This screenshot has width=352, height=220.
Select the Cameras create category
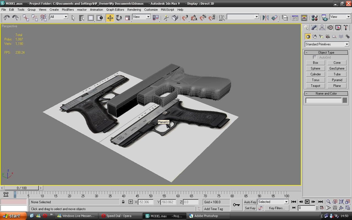click(328, 36)
